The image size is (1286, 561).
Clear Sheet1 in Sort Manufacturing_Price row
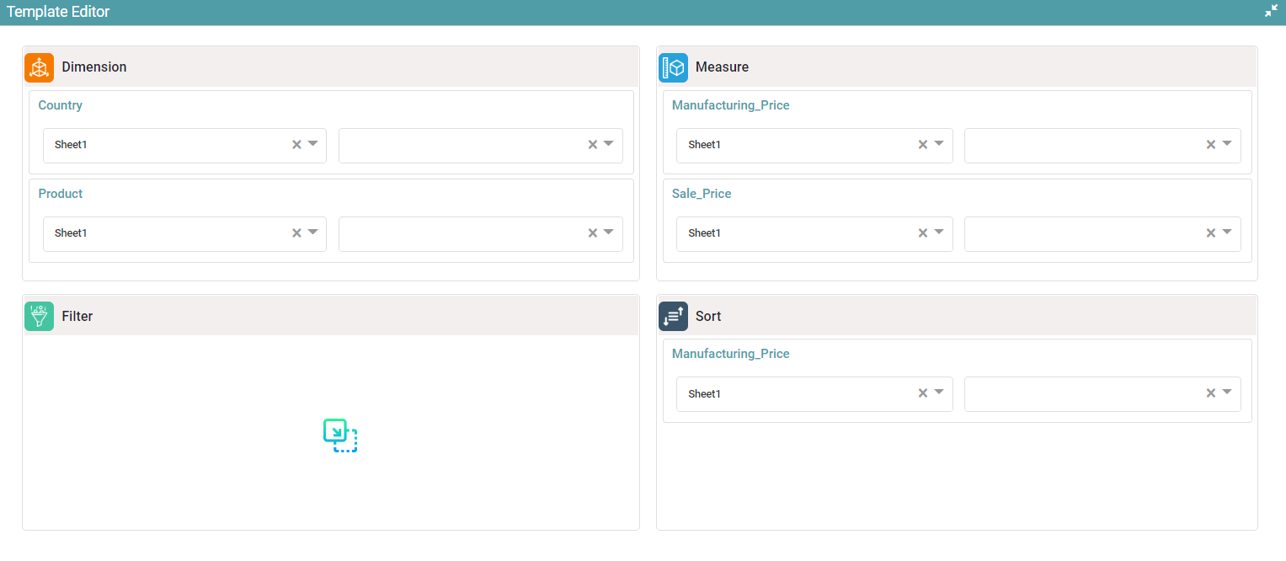(x=922, y=393)
